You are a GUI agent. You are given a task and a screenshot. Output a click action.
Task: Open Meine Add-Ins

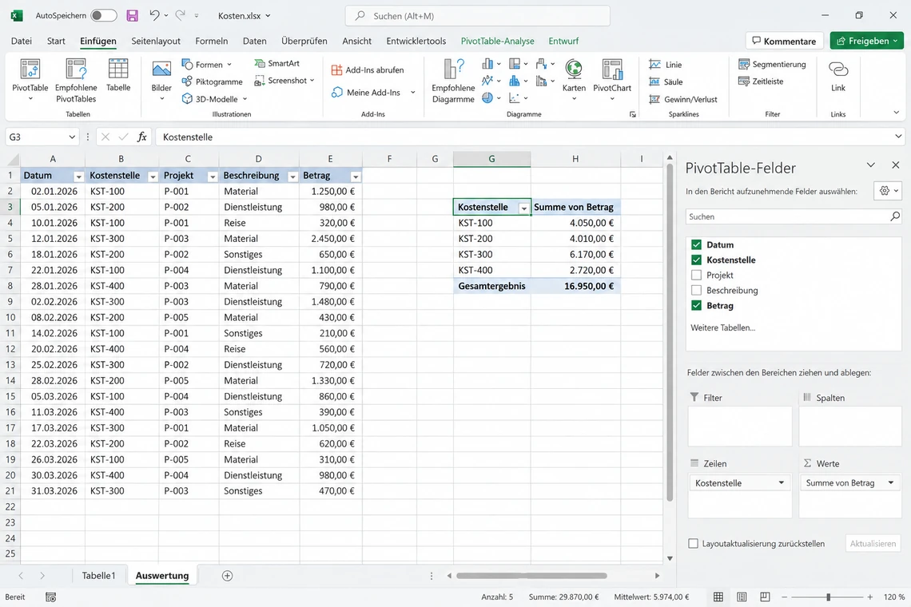pos(373,93)
